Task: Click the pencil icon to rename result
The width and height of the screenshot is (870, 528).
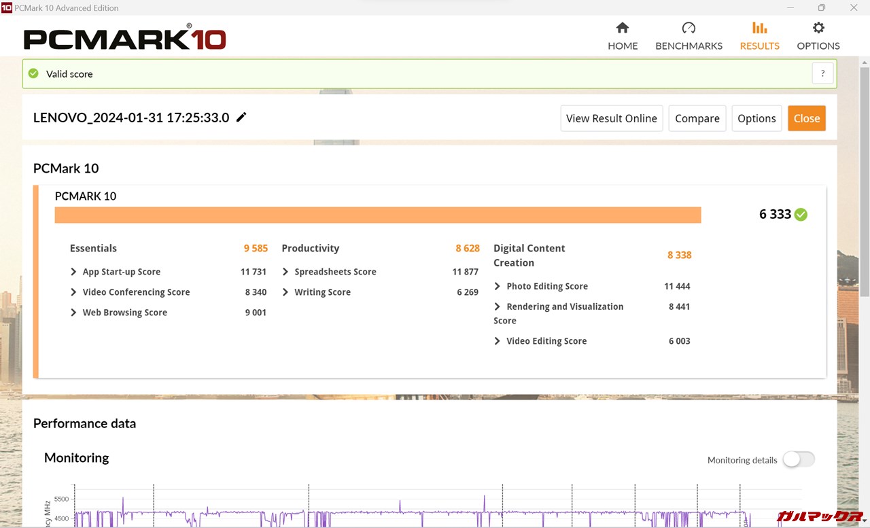Action: tap(241, 117)
